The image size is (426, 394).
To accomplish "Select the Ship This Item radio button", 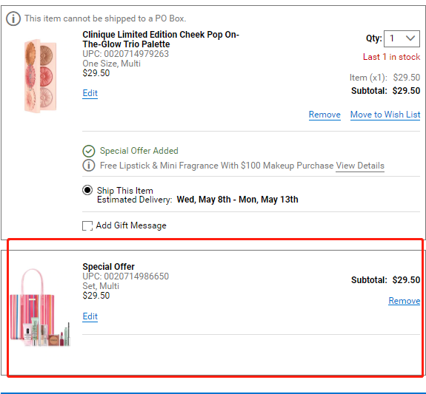I will [87, 190].
